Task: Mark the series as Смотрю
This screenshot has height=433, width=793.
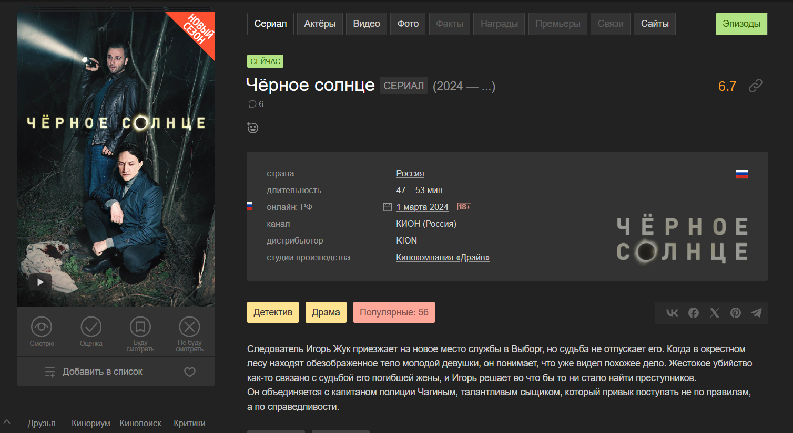Action: pyautogui.click(x=42, y=332)
